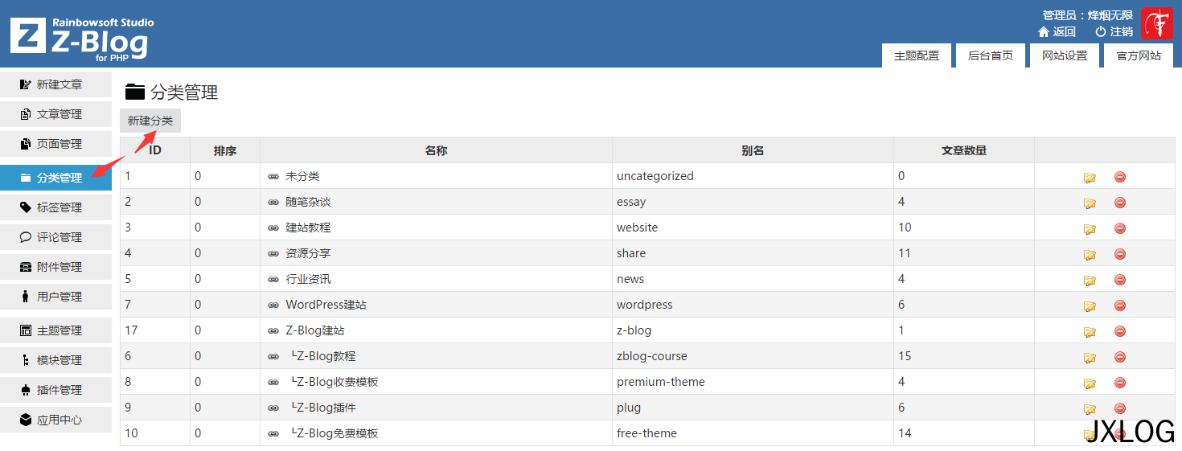This screenshot has height=451, width=1182.
Task: Open link icon beside 资源分享
Action: [273, 254]
